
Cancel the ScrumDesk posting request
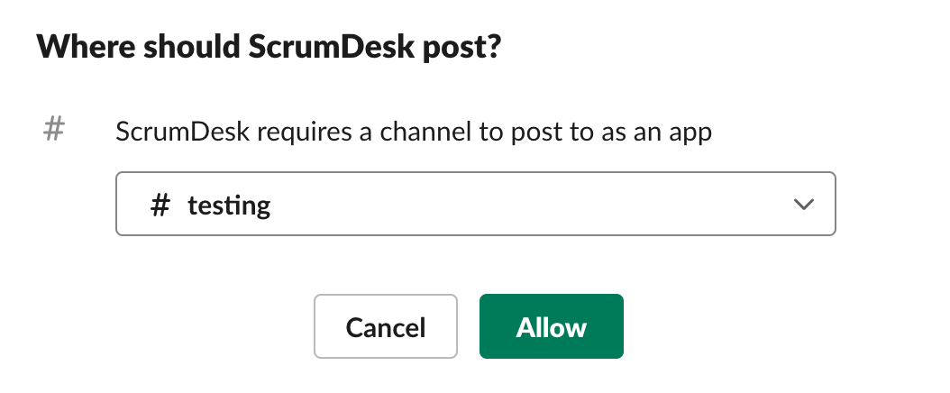tap(386, 326)
